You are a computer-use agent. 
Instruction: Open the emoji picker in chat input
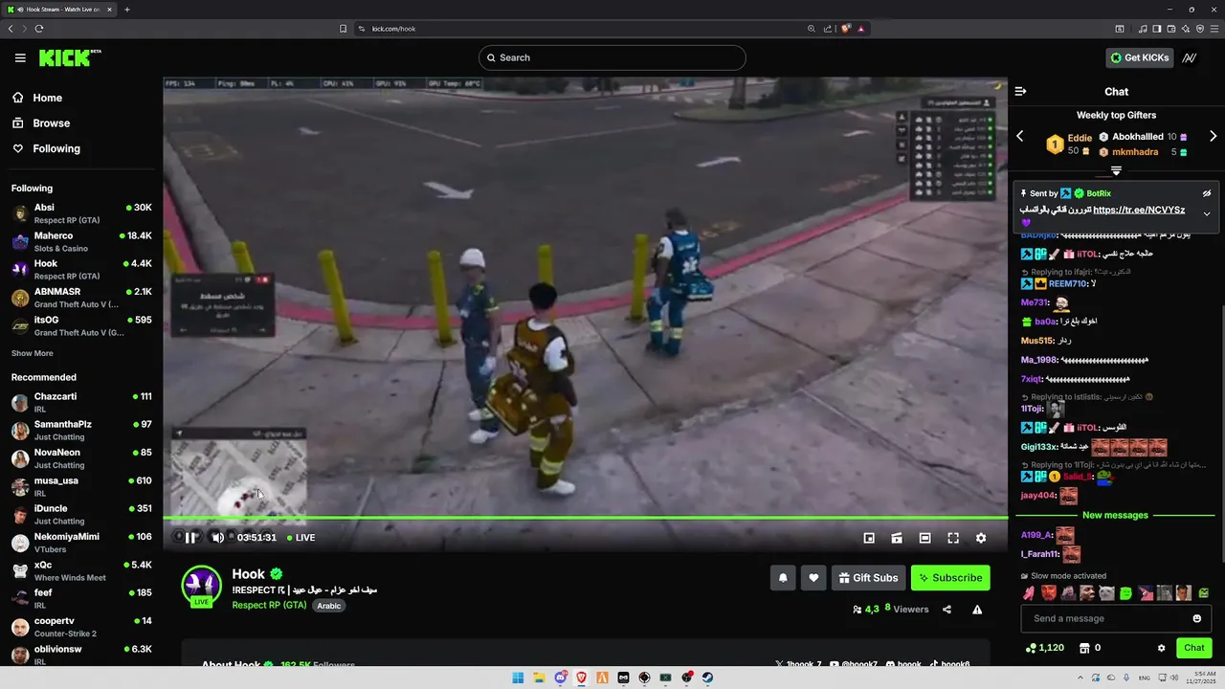pyautogui.click(x=1196, y=618)
